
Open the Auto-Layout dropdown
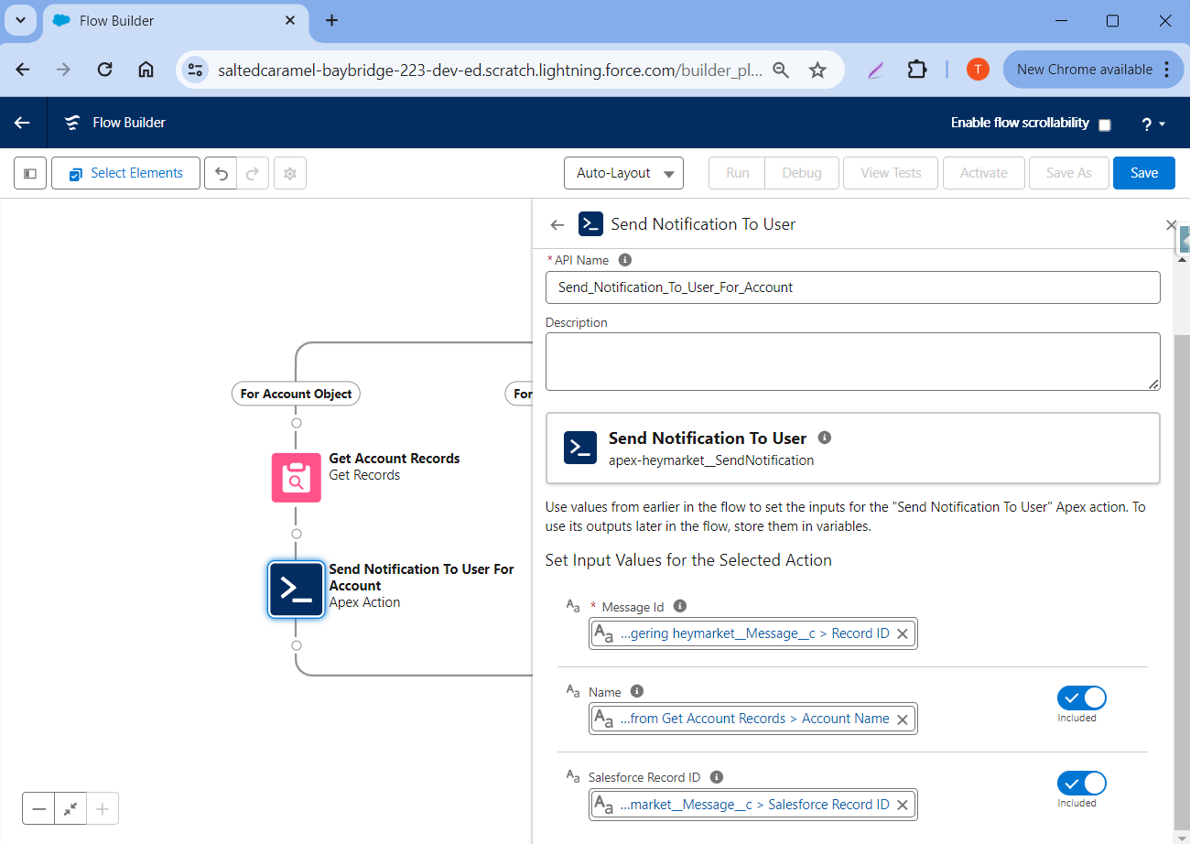coord(623,173)
